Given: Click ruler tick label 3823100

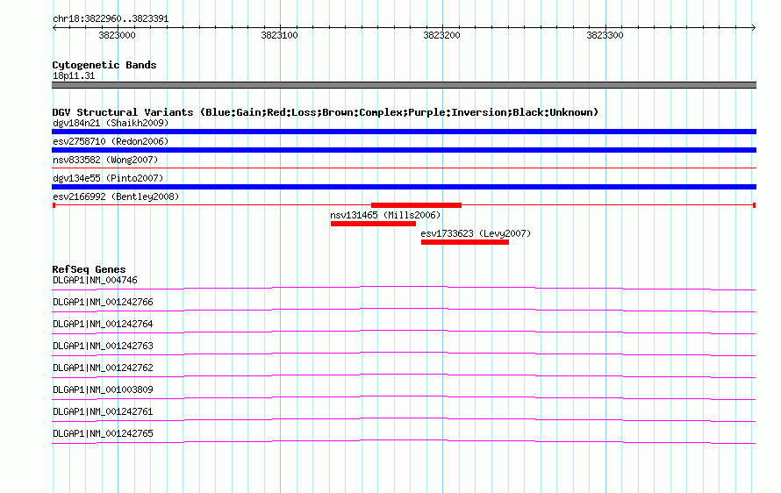Looking at the screenshot, I should tap(279, 35).
